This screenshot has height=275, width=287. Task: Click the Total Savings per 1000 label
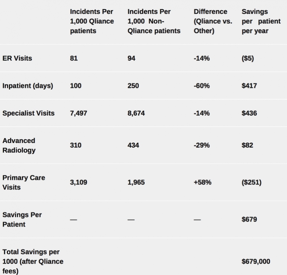point(33,261)
